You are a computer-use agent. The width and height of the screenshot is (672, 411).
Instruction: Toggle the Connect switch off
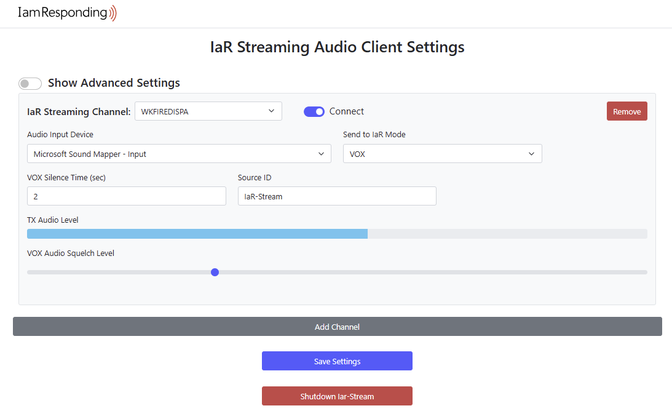[314, 111]
